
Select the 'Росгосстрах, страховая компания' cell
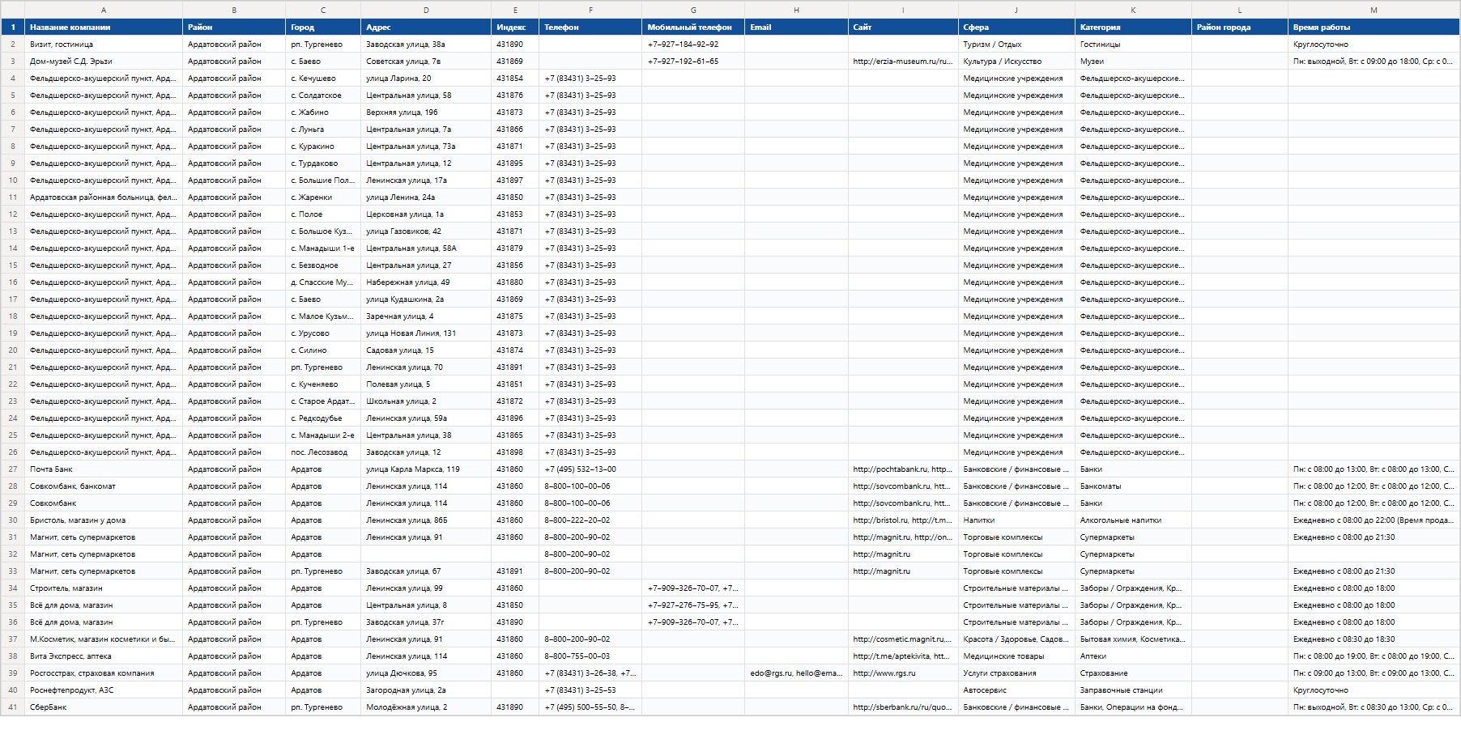(104, 673)
